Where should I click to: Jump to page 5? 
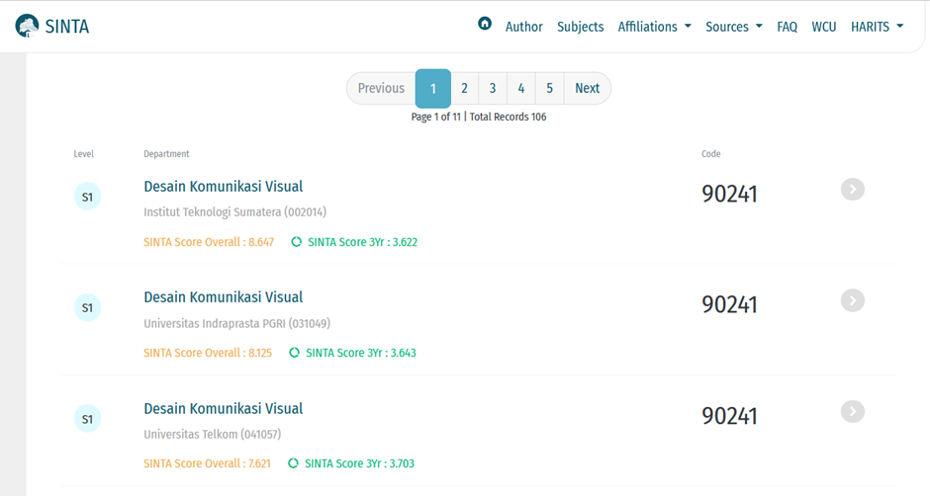[549, 88]
